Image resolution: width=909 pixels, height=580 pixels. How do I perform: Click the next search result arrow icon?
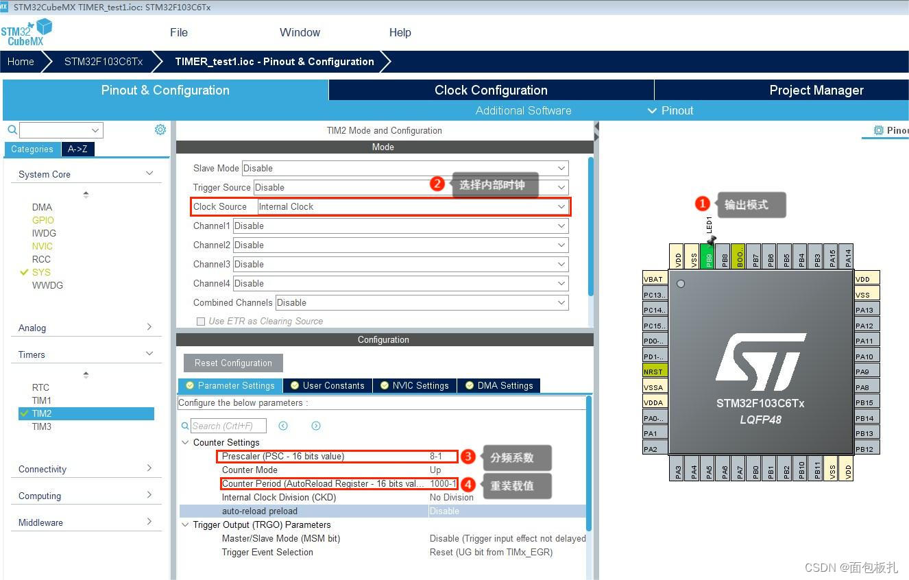point(316,426)
